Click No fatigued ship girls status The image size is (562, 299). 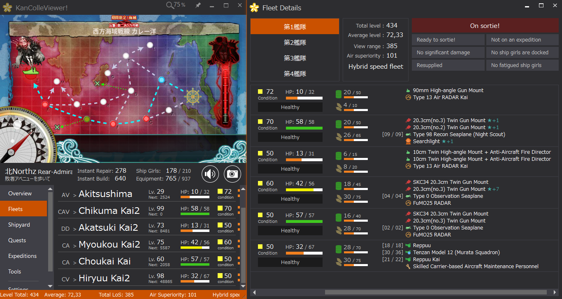522,65
